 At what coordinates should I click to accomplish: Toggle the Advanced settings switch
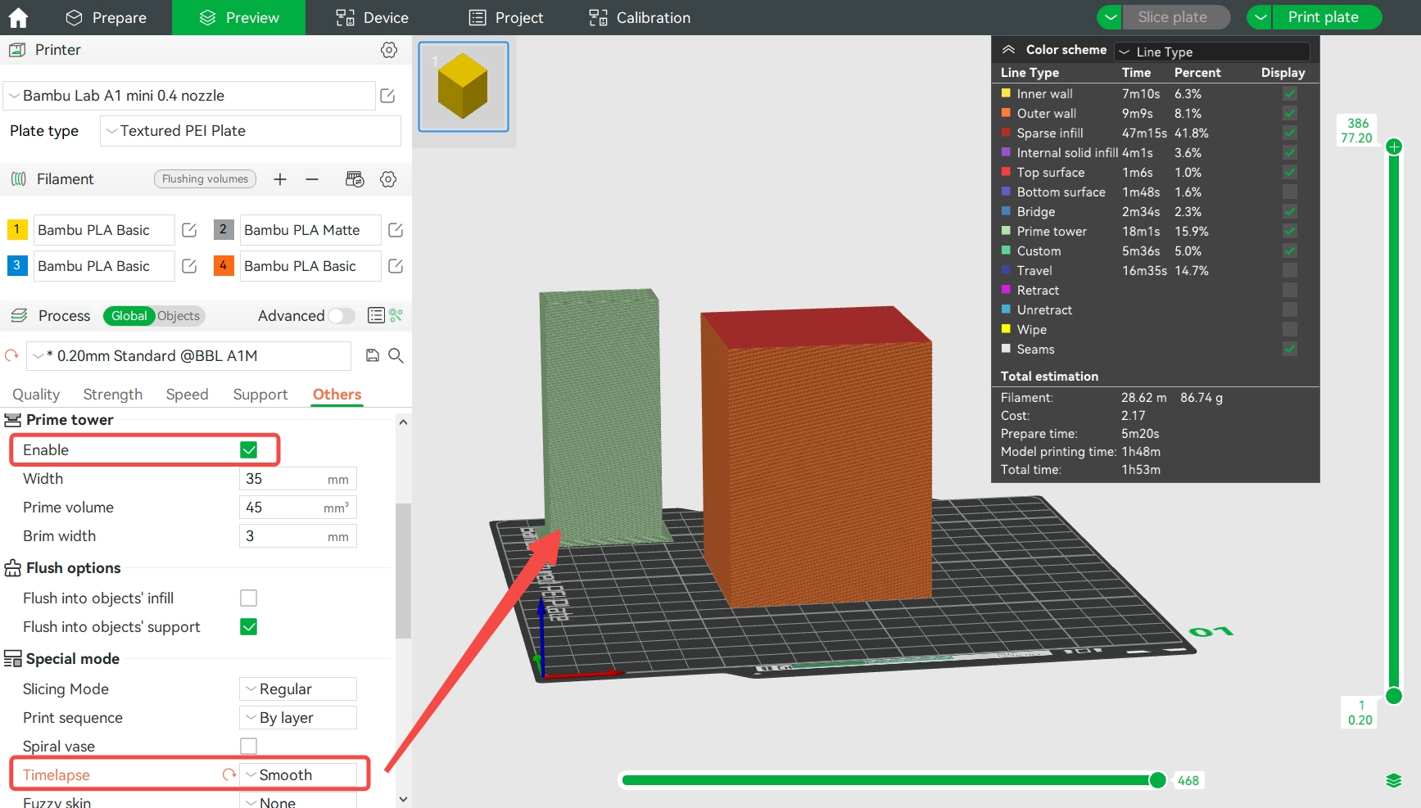[342, 316]
